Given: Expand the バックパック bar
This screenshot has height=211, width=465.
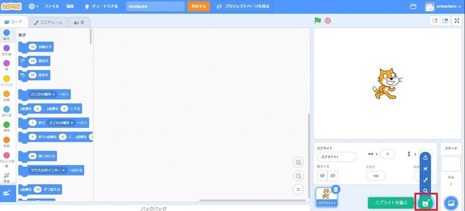Looking at the screenshot, I should click(153, 208).
